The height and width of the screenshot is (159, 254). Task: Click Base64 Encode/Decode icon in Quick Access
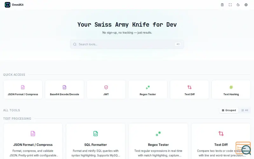[64, 87]
